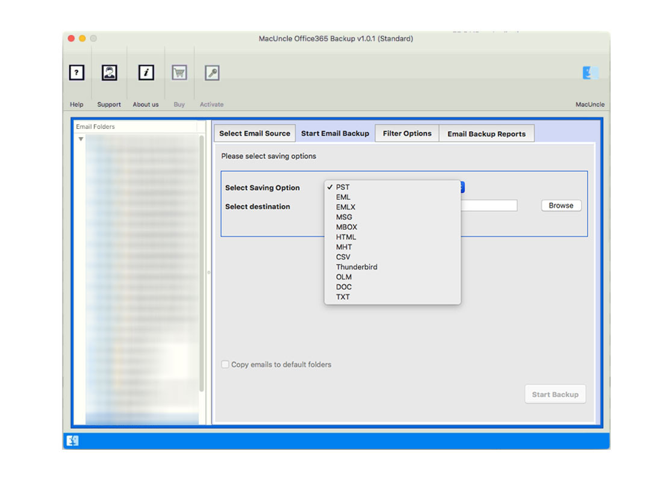This screenshot has height=481, width=660.
Task: Select MBOX from the format list
Action: point(346,227)
